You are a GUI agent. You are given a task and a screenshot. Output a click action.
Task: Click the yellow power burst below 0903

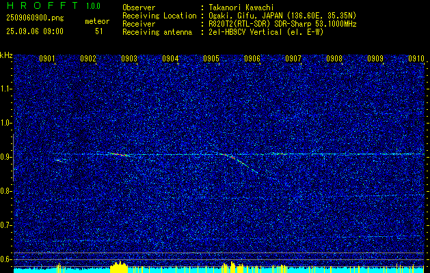click(x=119, y=267)
